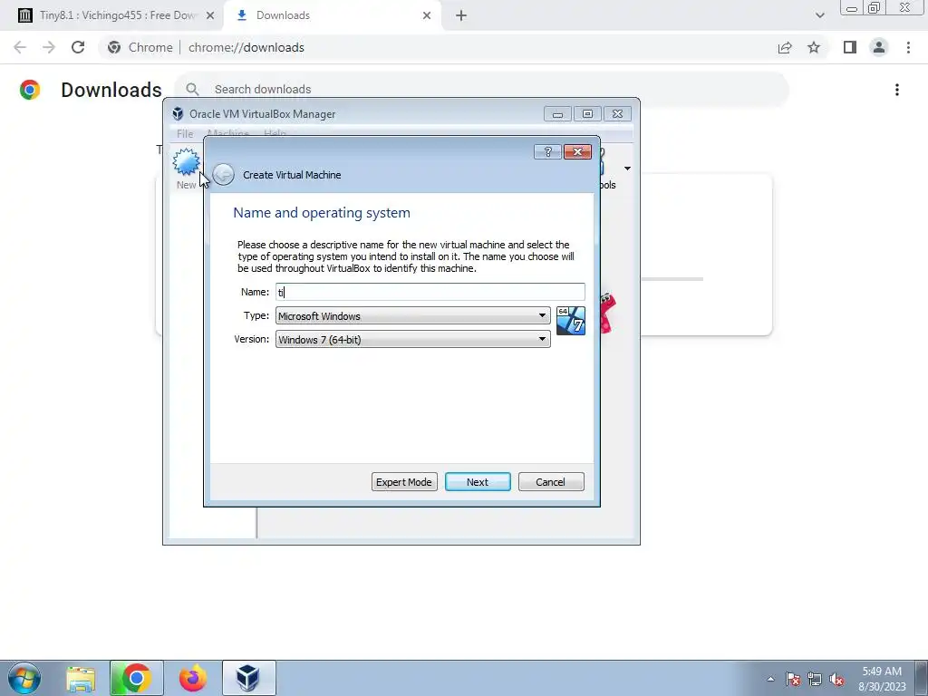
Task: Click the network tray icon
Action: (x=815, y=679)
